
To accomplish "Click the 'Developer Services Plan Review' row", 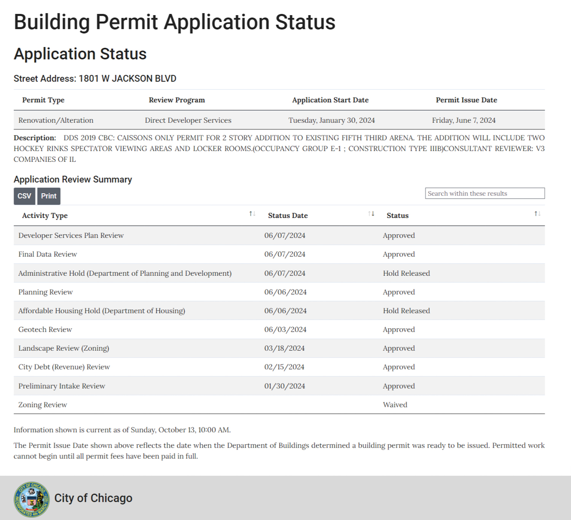I will (279, 235).
